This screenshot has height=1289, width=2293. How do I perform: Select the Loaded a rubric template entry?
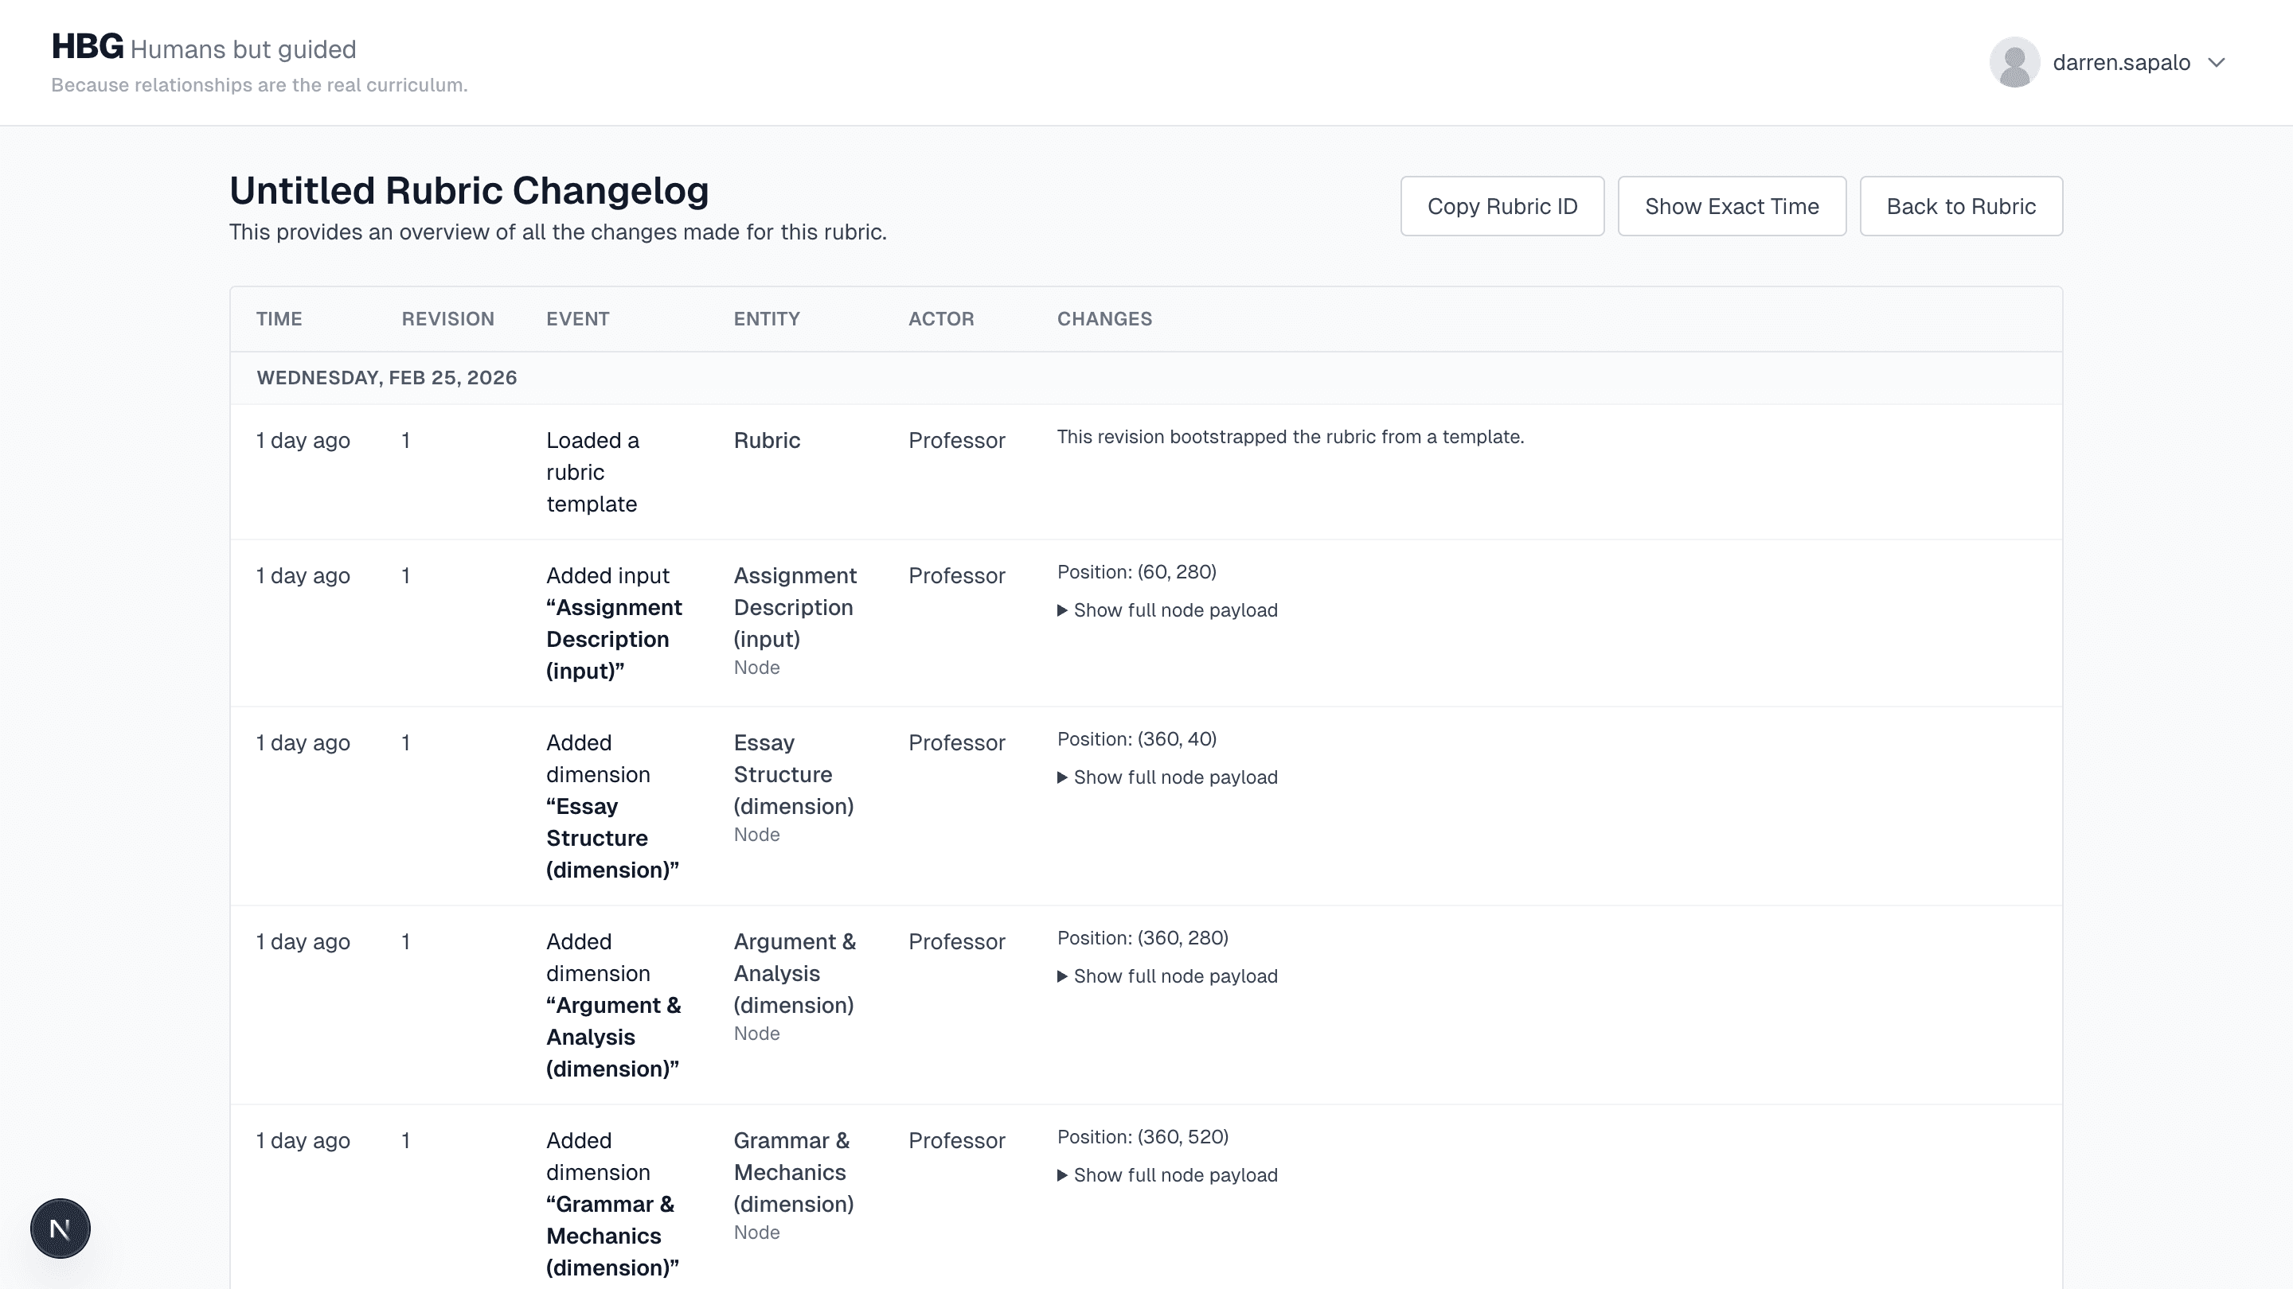[591, 472]
